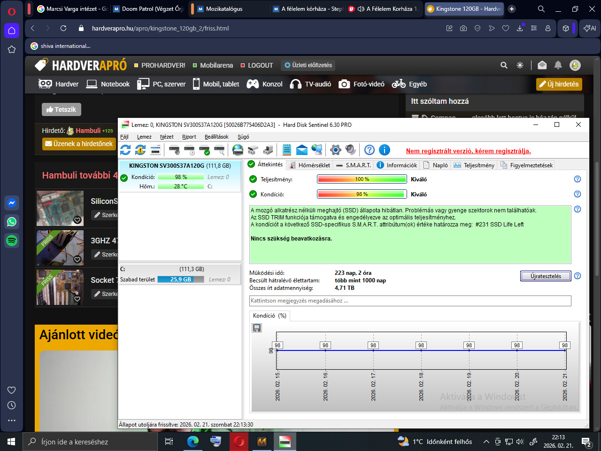
Task: Click the blue info circle toolbar icon
Action: 385,150
